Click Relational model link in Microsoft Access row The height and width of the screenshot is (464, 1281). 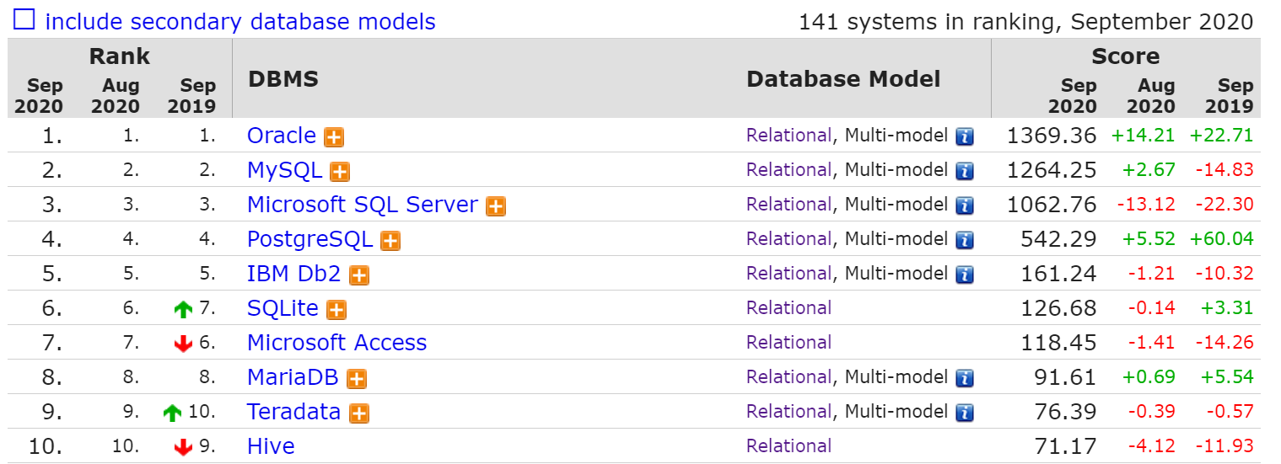[789, 343]
